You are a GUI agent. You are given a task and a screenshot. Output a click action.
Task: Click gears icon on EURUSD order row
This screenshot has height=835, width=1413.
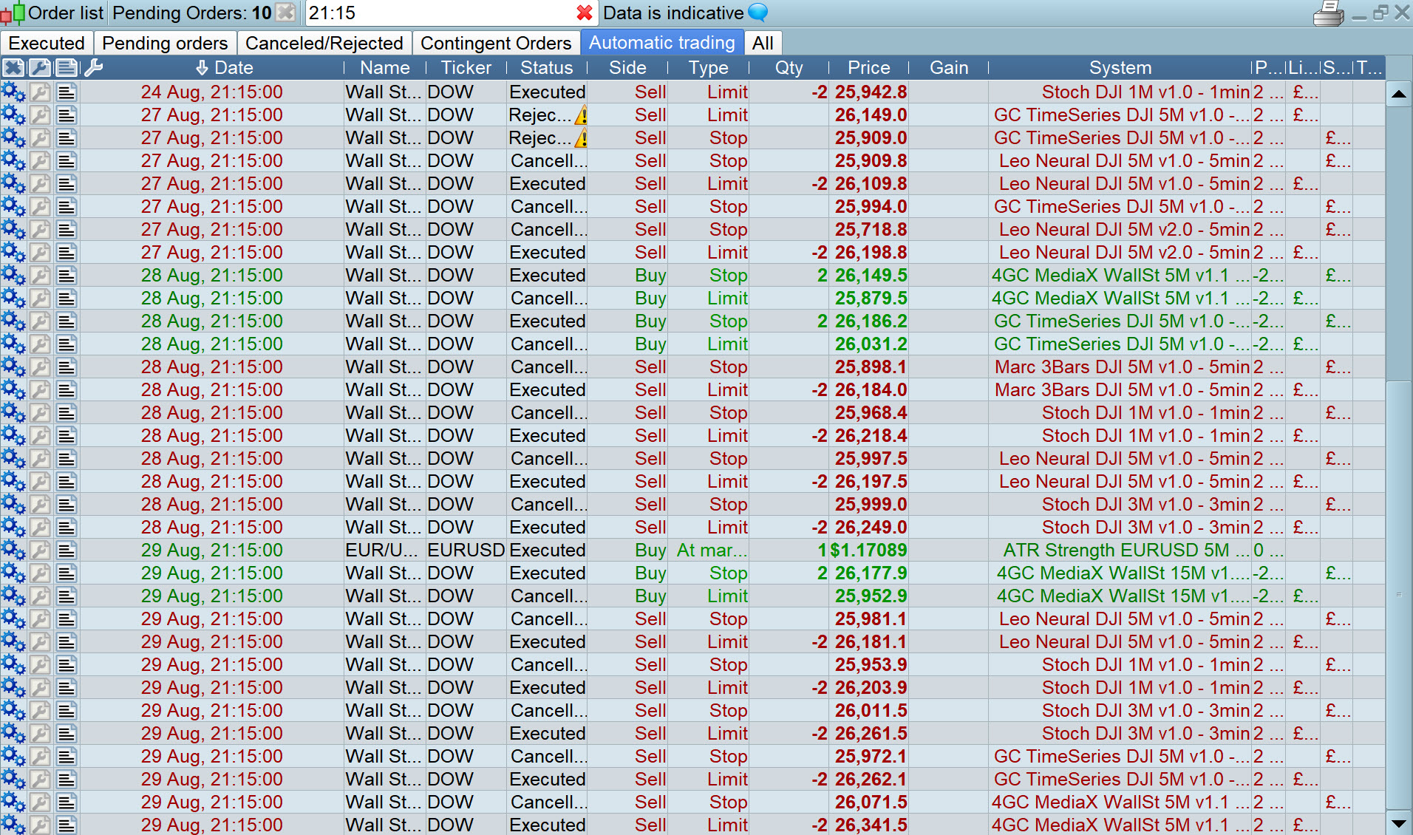point(13,551)
